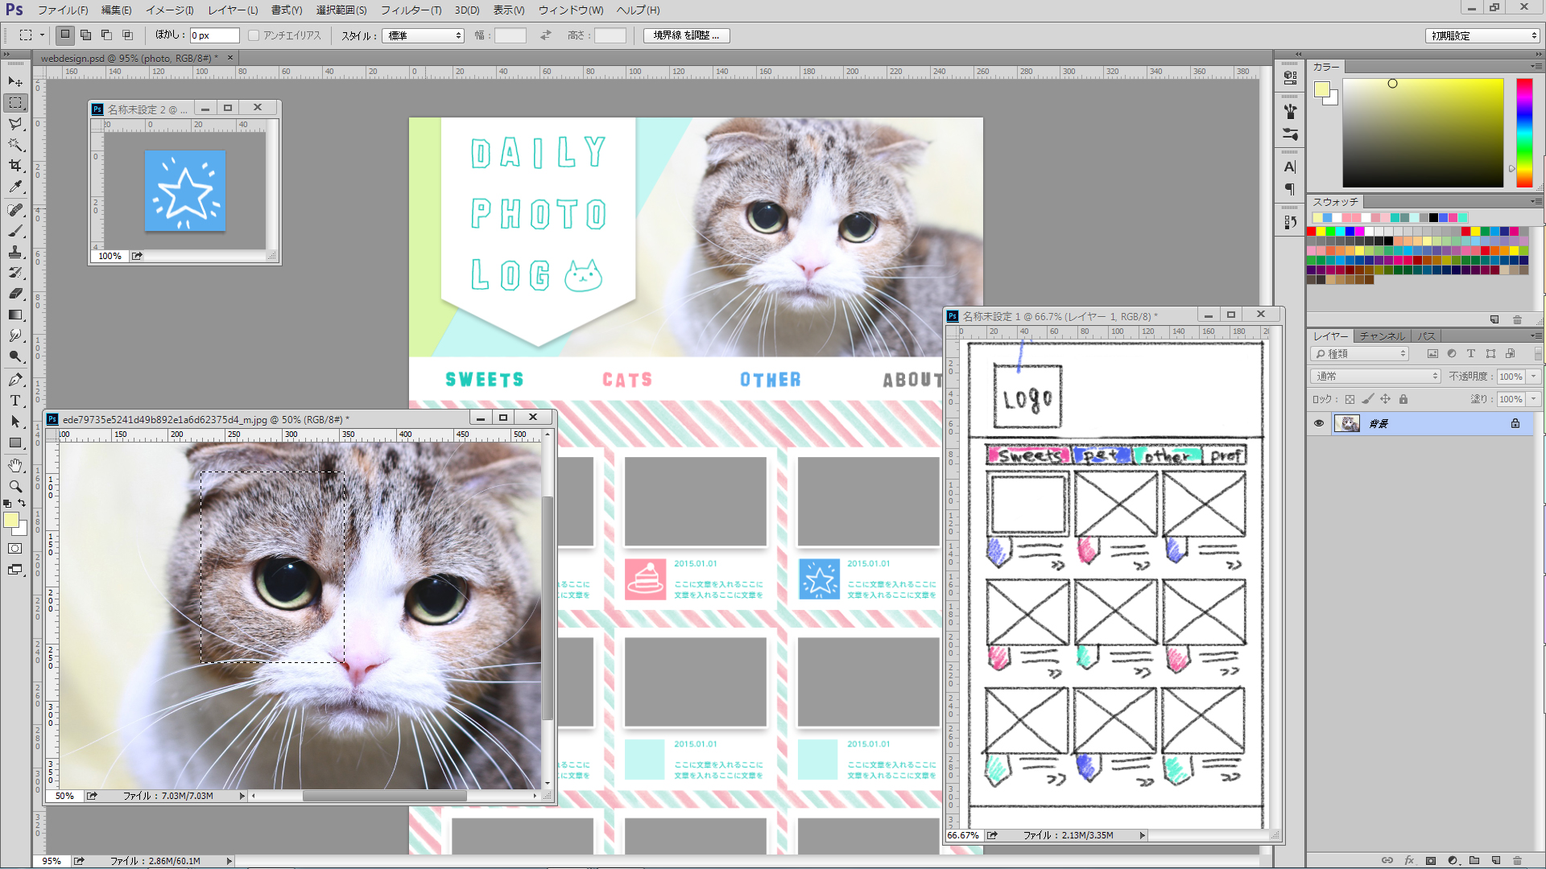Select the Clone Stamp tool
The image size is (1546, 869).
[15, 252]
